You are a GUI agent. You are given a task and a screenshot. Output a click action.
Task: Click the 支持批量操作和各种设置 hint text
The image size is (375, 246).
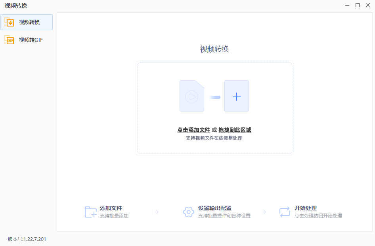224,216
